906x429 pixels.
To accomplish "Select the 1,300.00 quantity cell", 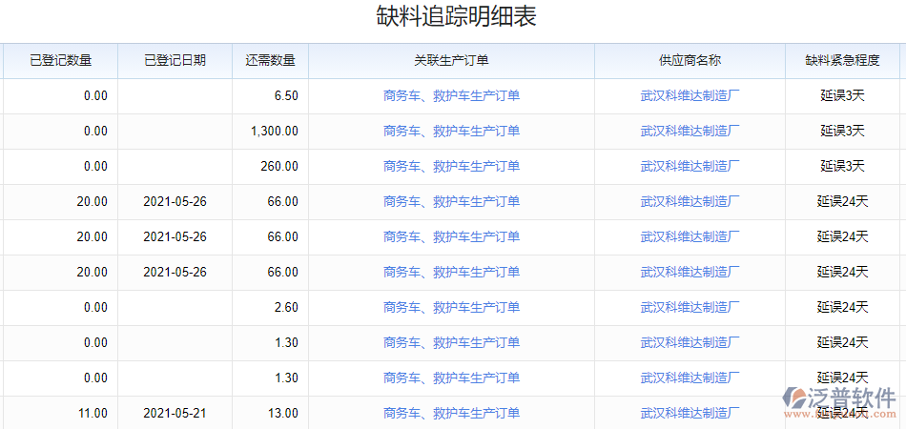I will click(274, 131).
